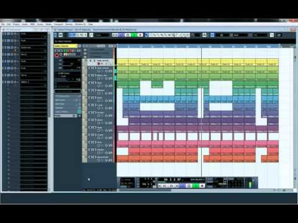298x223 pixels.
Task: Toggle the blue Snap button in toolbar
Action: (212, 35)
